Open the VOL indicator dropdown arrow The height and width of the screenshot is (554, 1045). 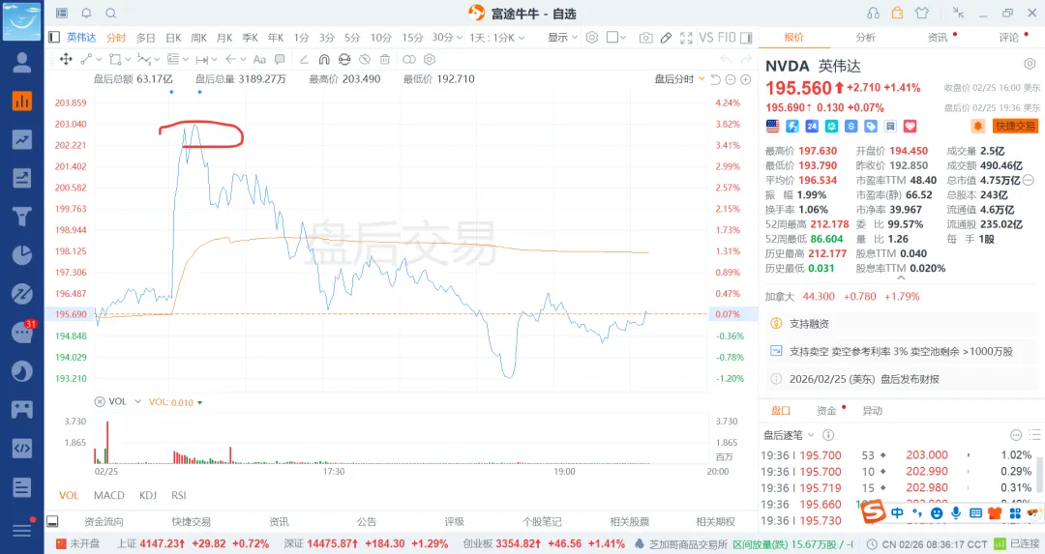138,401
